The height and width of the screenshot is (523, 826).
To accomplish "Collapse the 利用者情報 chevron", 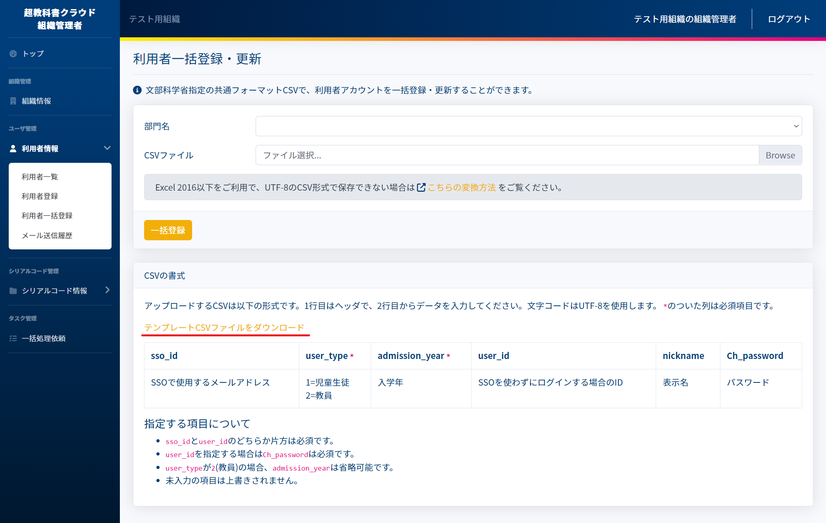I will 107,148.
